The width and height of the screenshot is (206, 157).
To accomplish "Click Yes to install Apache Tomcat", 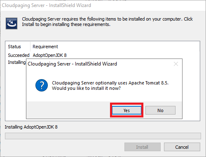I will click(x=126, y=110).
